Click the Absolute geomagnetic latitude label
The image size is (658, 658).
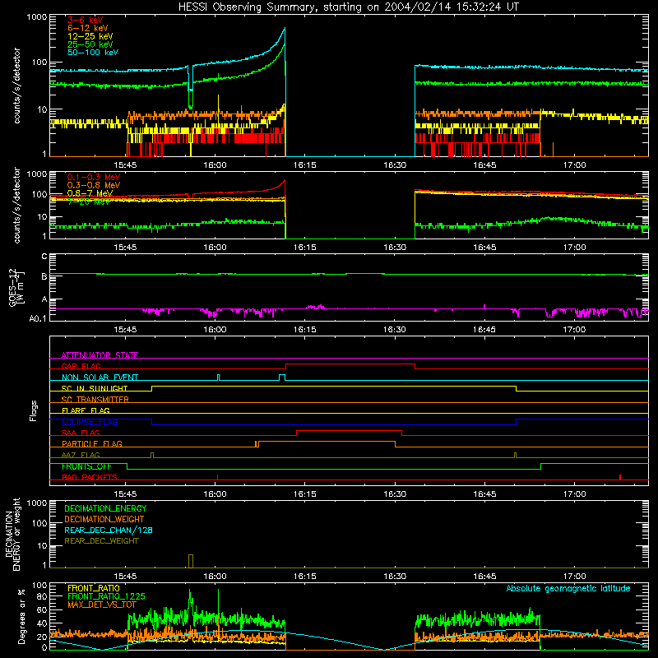[568, 588]
